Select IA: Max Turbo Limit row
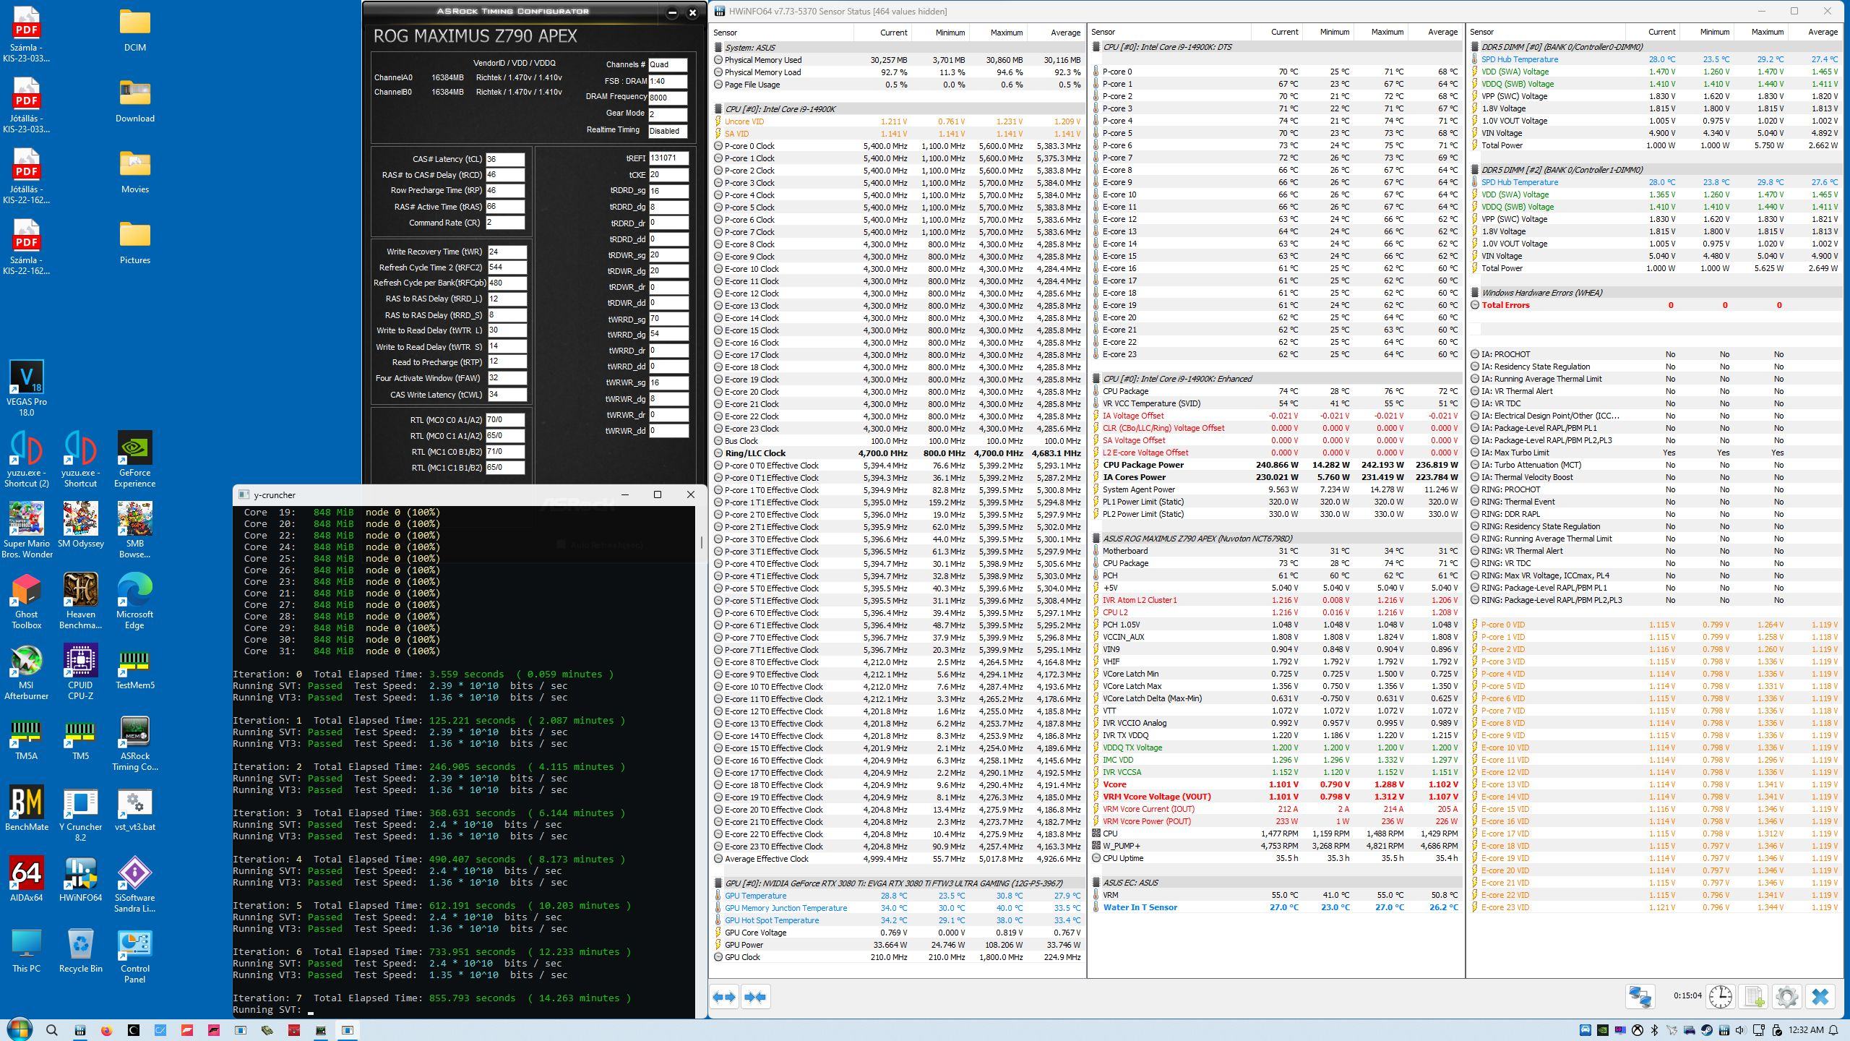Viewport: 1850px width, 1041px height. tap(1655, 453)
